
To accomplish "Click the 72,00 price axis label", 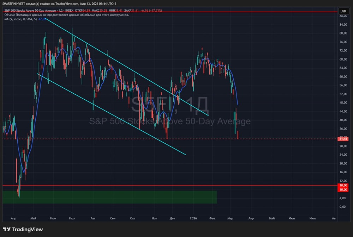I will [x=343, y=51].
